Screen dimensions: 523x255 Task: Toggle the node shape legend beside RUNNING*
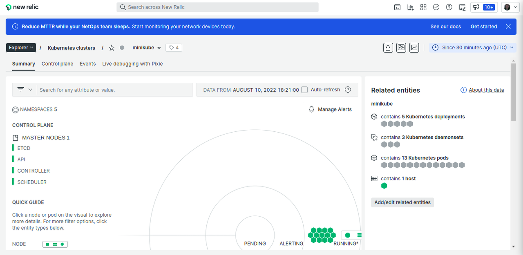coord(351,235)
